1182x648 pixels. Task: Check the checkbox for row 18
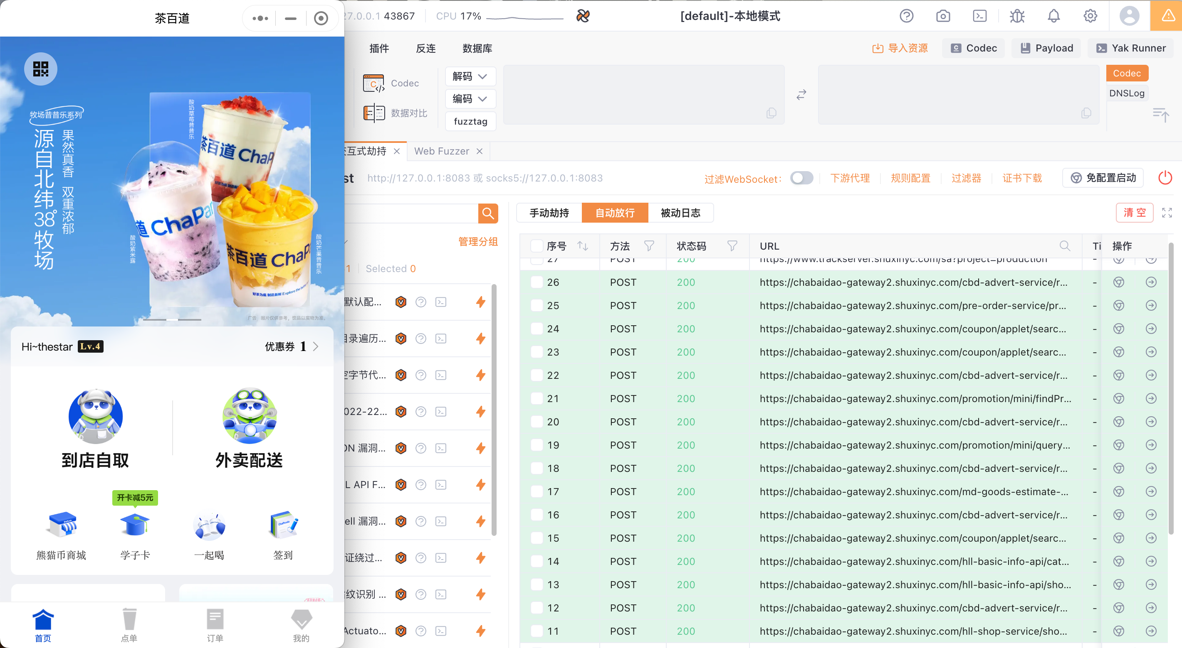point(537,469)
